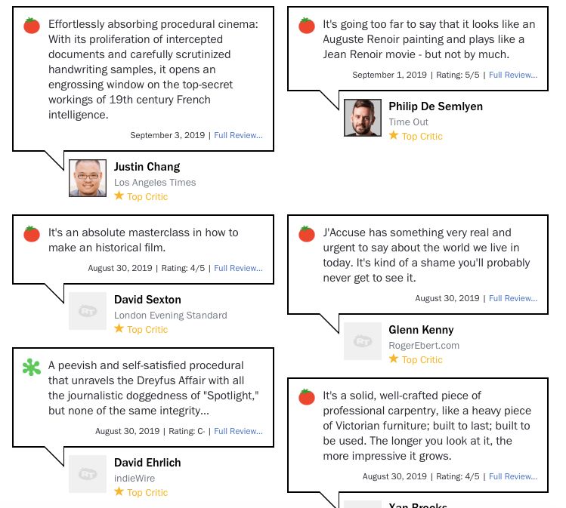
Task: Click the green rotten splat on David Ehrlich's review
Action: pos(32,367)
